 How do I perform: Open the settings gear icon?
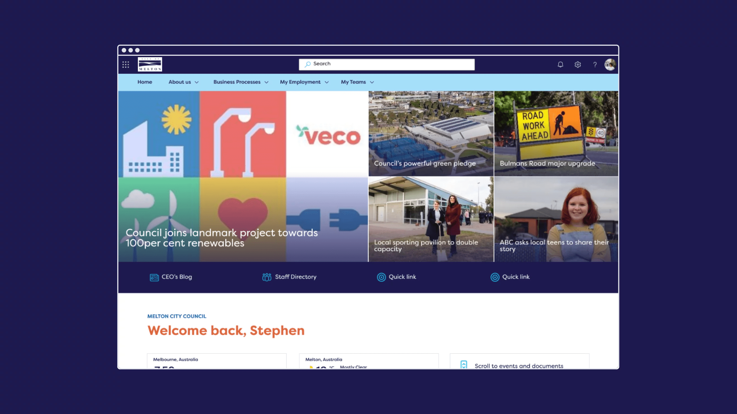pos(577,65)
